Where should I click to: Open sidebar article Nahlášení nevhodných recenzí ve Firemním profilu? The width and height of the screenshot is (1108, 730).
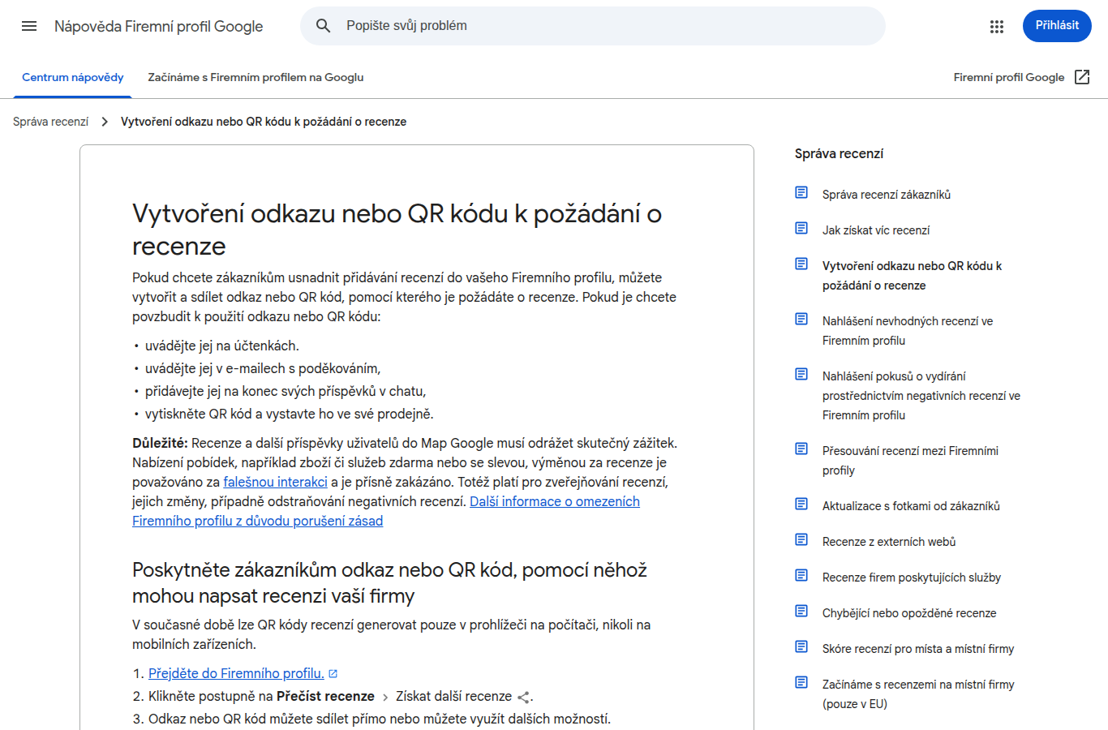(908, 331)
